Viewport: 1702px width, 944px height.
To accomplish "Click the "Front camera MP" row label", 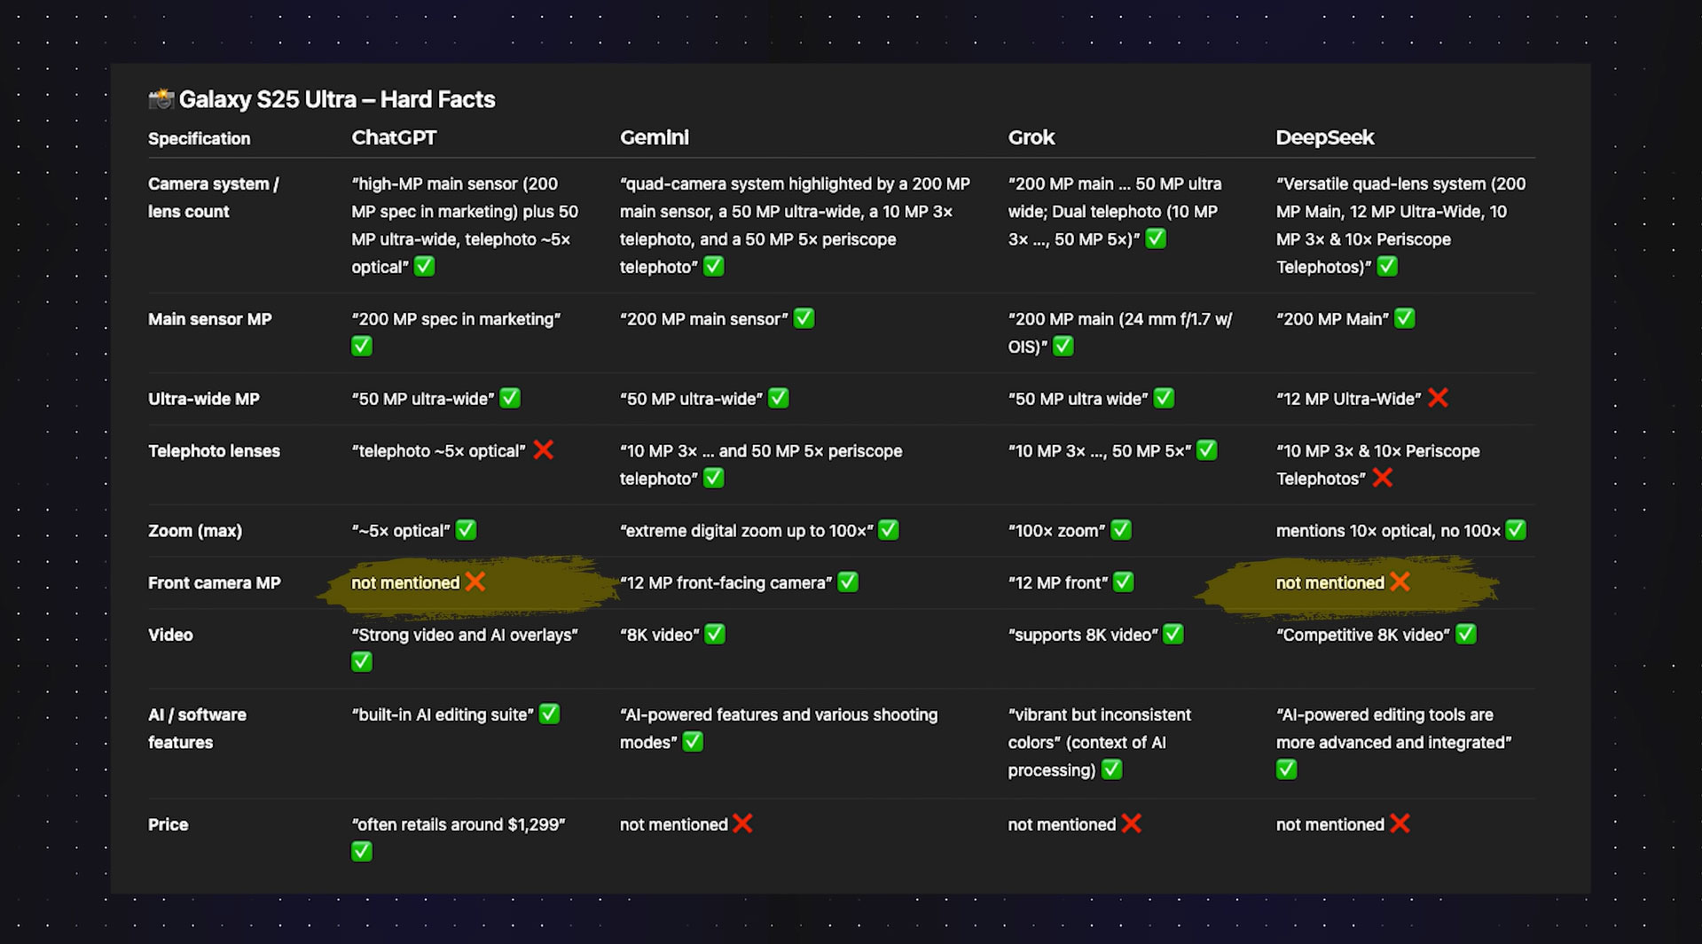I will (x=214, y=582).
